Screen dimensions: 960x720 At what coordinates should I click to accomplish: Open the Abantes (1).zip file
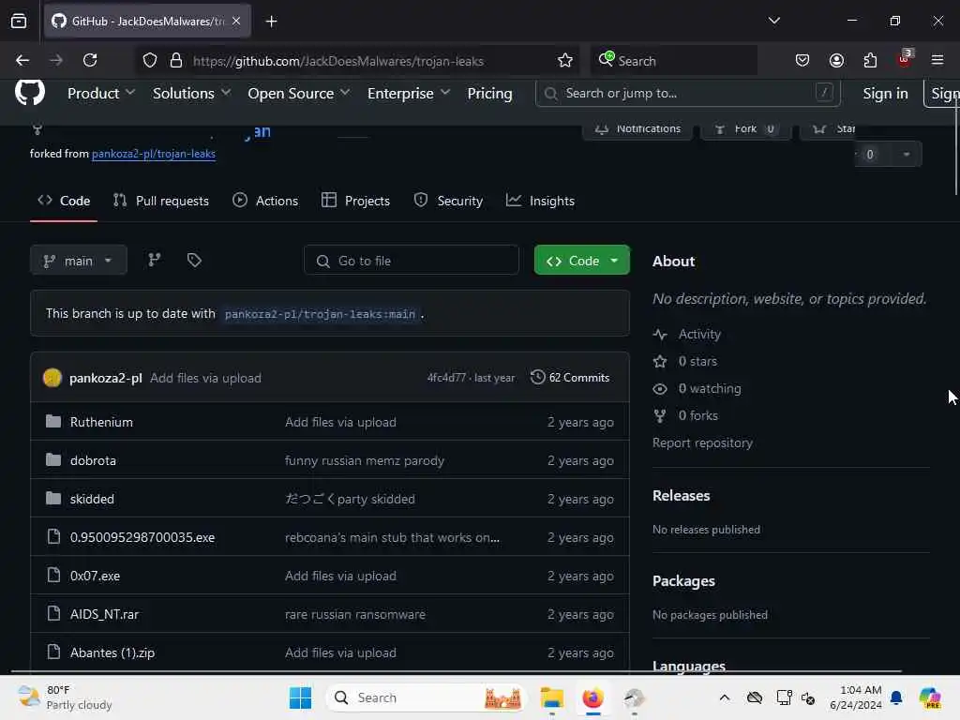click(112, 652)
